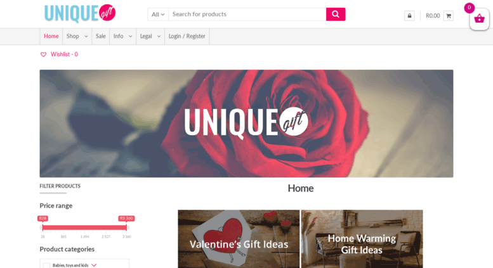Go to the Home menu item
This screenshot has height=268, width=493.
tap(51, 36)
